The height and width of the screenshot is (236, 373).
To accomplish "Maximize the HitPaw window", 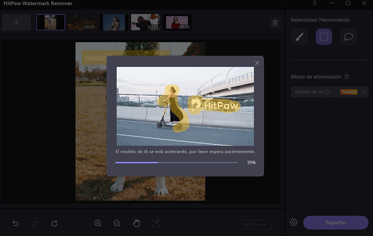I will click(348, 3).
